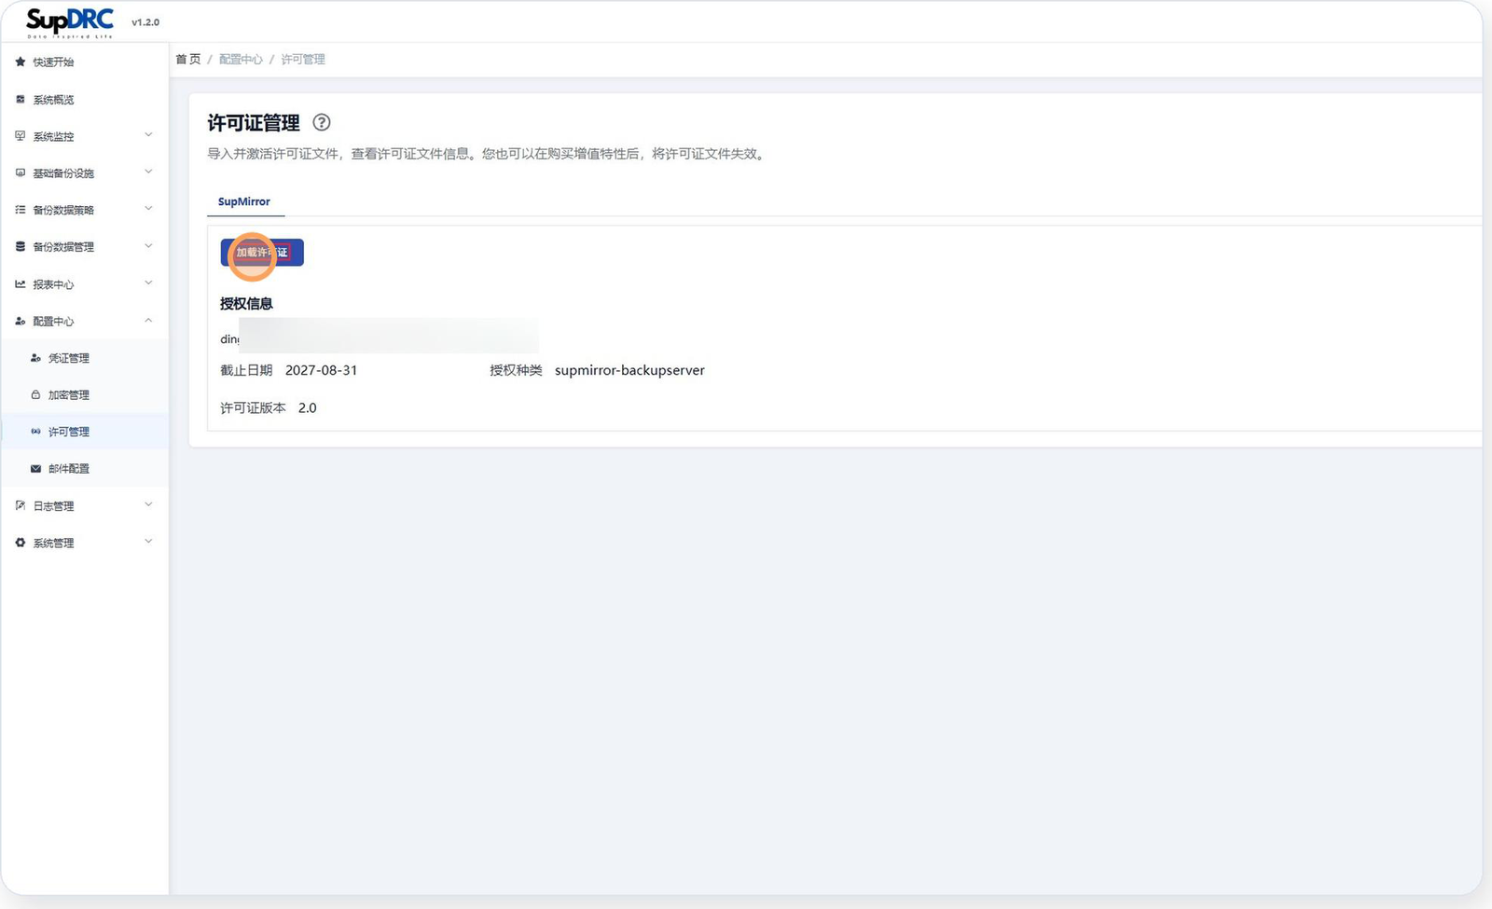Click the expiry date 2027-08-31

click(x=321, y=370)
